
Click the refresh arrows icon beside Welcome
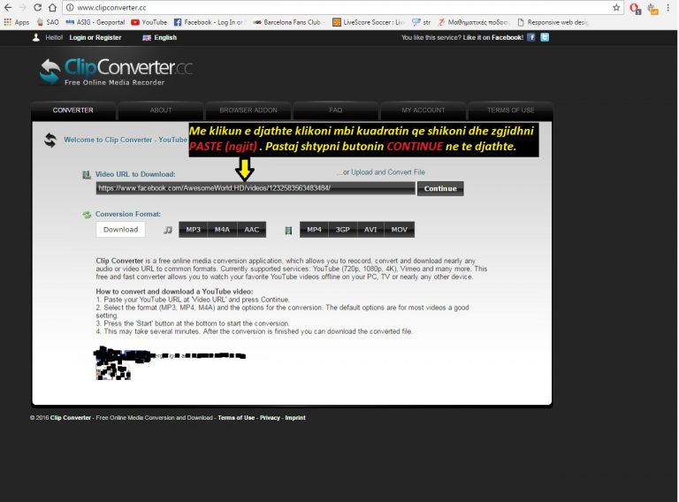point(50,141)
